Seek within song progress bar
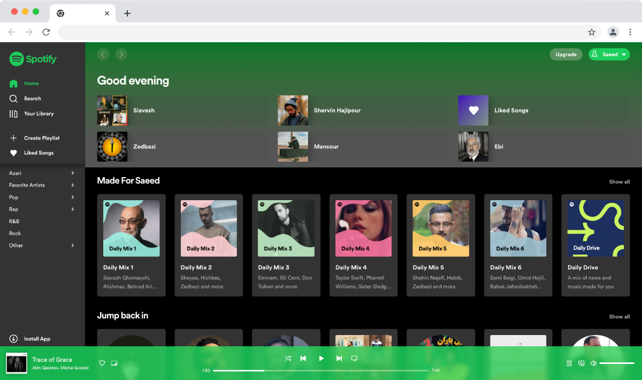The image size is (642, 380). (x=321, y=370)
